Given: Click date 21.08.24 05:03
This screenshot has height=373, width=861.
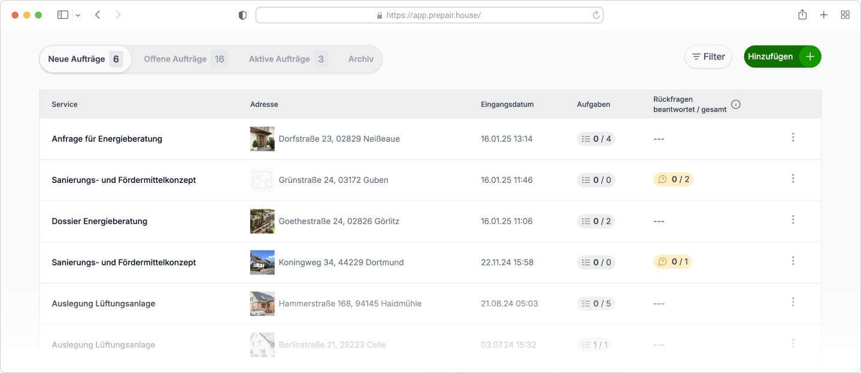Looking at the screenshot, I should (x=510, y=304).
